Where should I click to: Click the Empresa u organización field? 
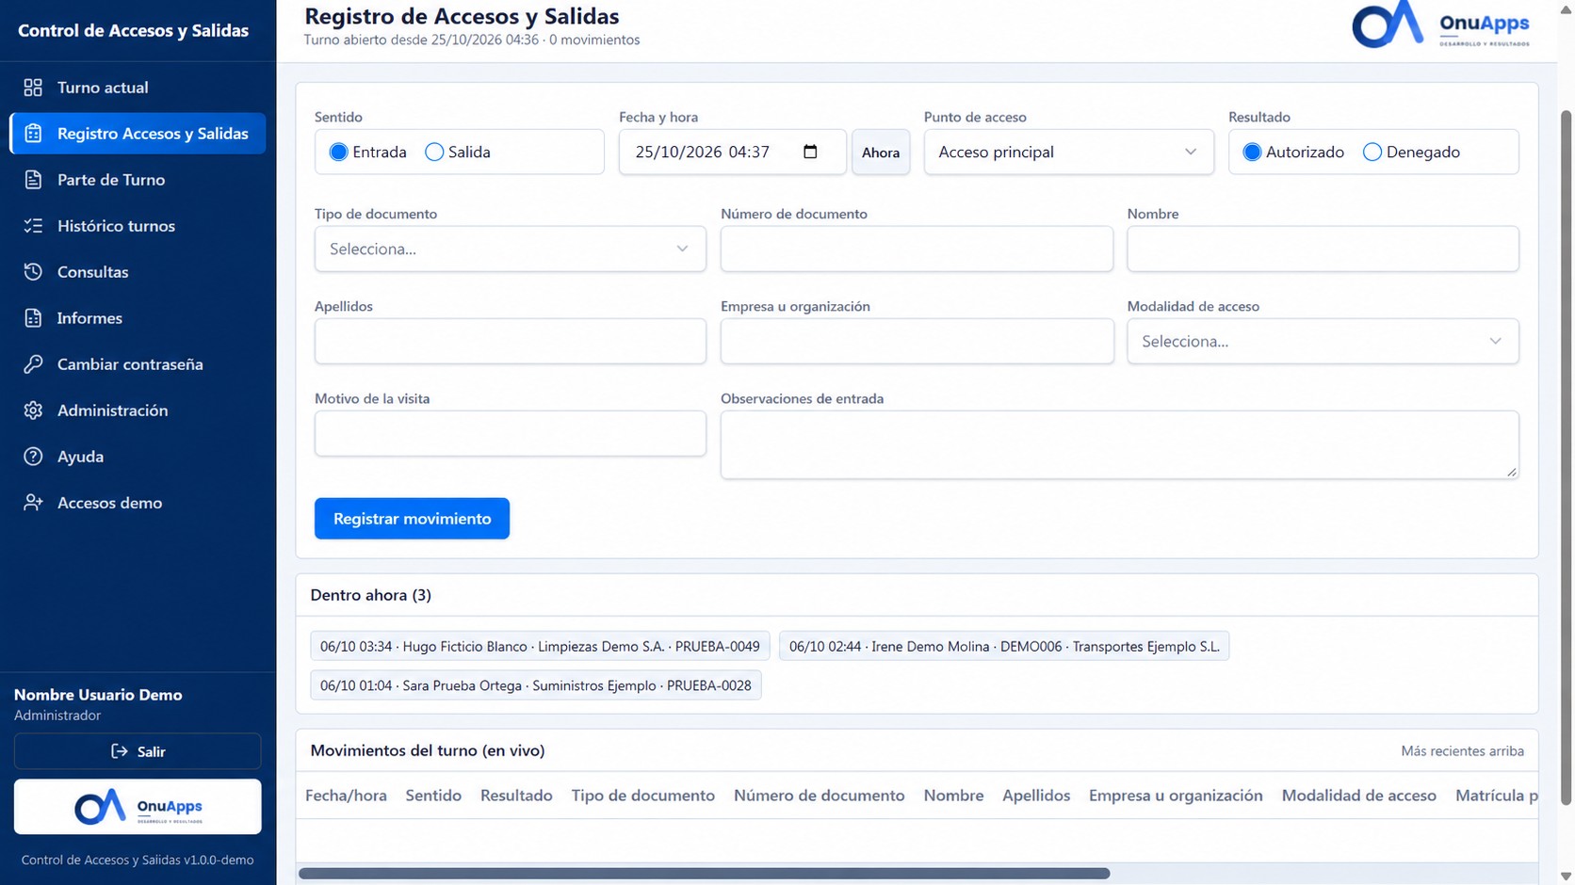click(x=917, y=341)
